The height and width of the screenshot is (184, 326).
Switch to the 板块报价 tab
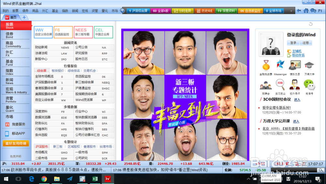tap(58, 71)
